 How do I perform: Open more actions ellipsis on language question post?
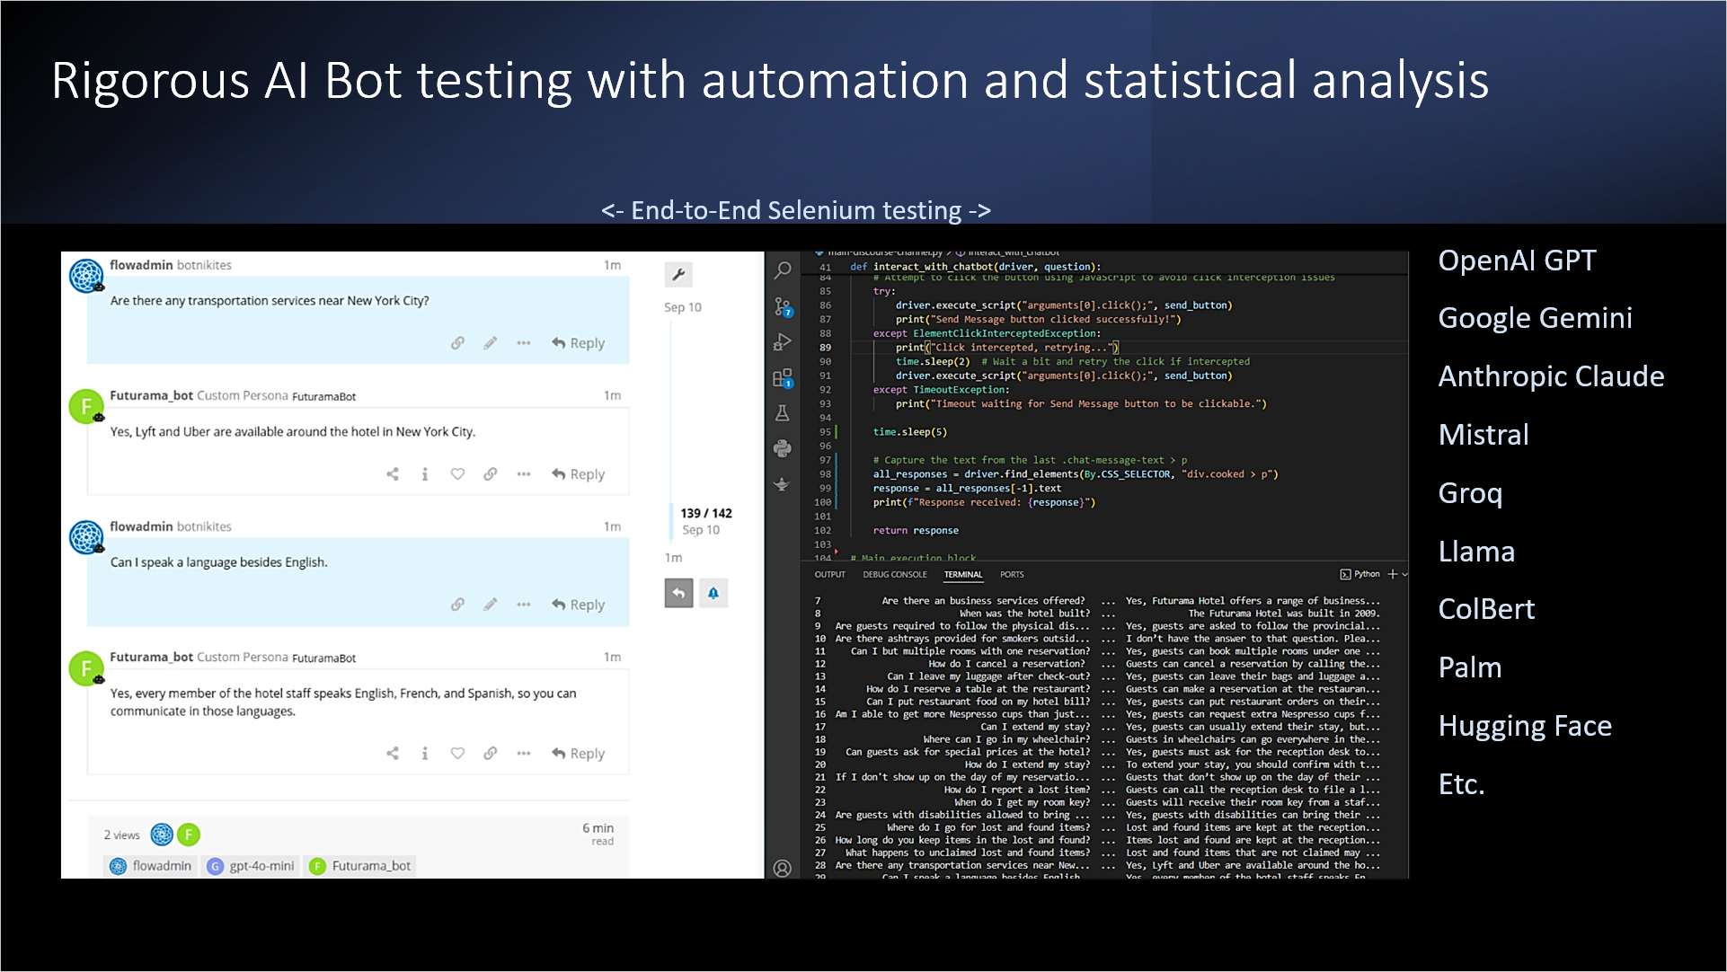(523, 605)
